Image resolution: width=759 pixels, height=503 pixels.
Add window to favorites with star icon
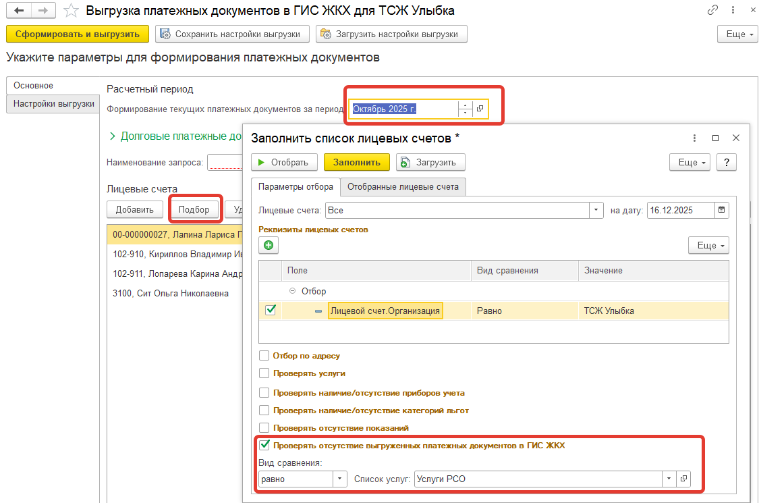(71, 11)
